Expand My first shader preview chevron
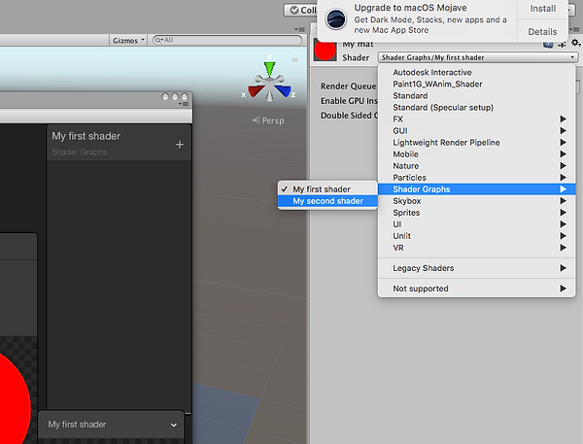The height and width of the screenshot is (444, 583). pyautogui.click(x=174, y=425)
